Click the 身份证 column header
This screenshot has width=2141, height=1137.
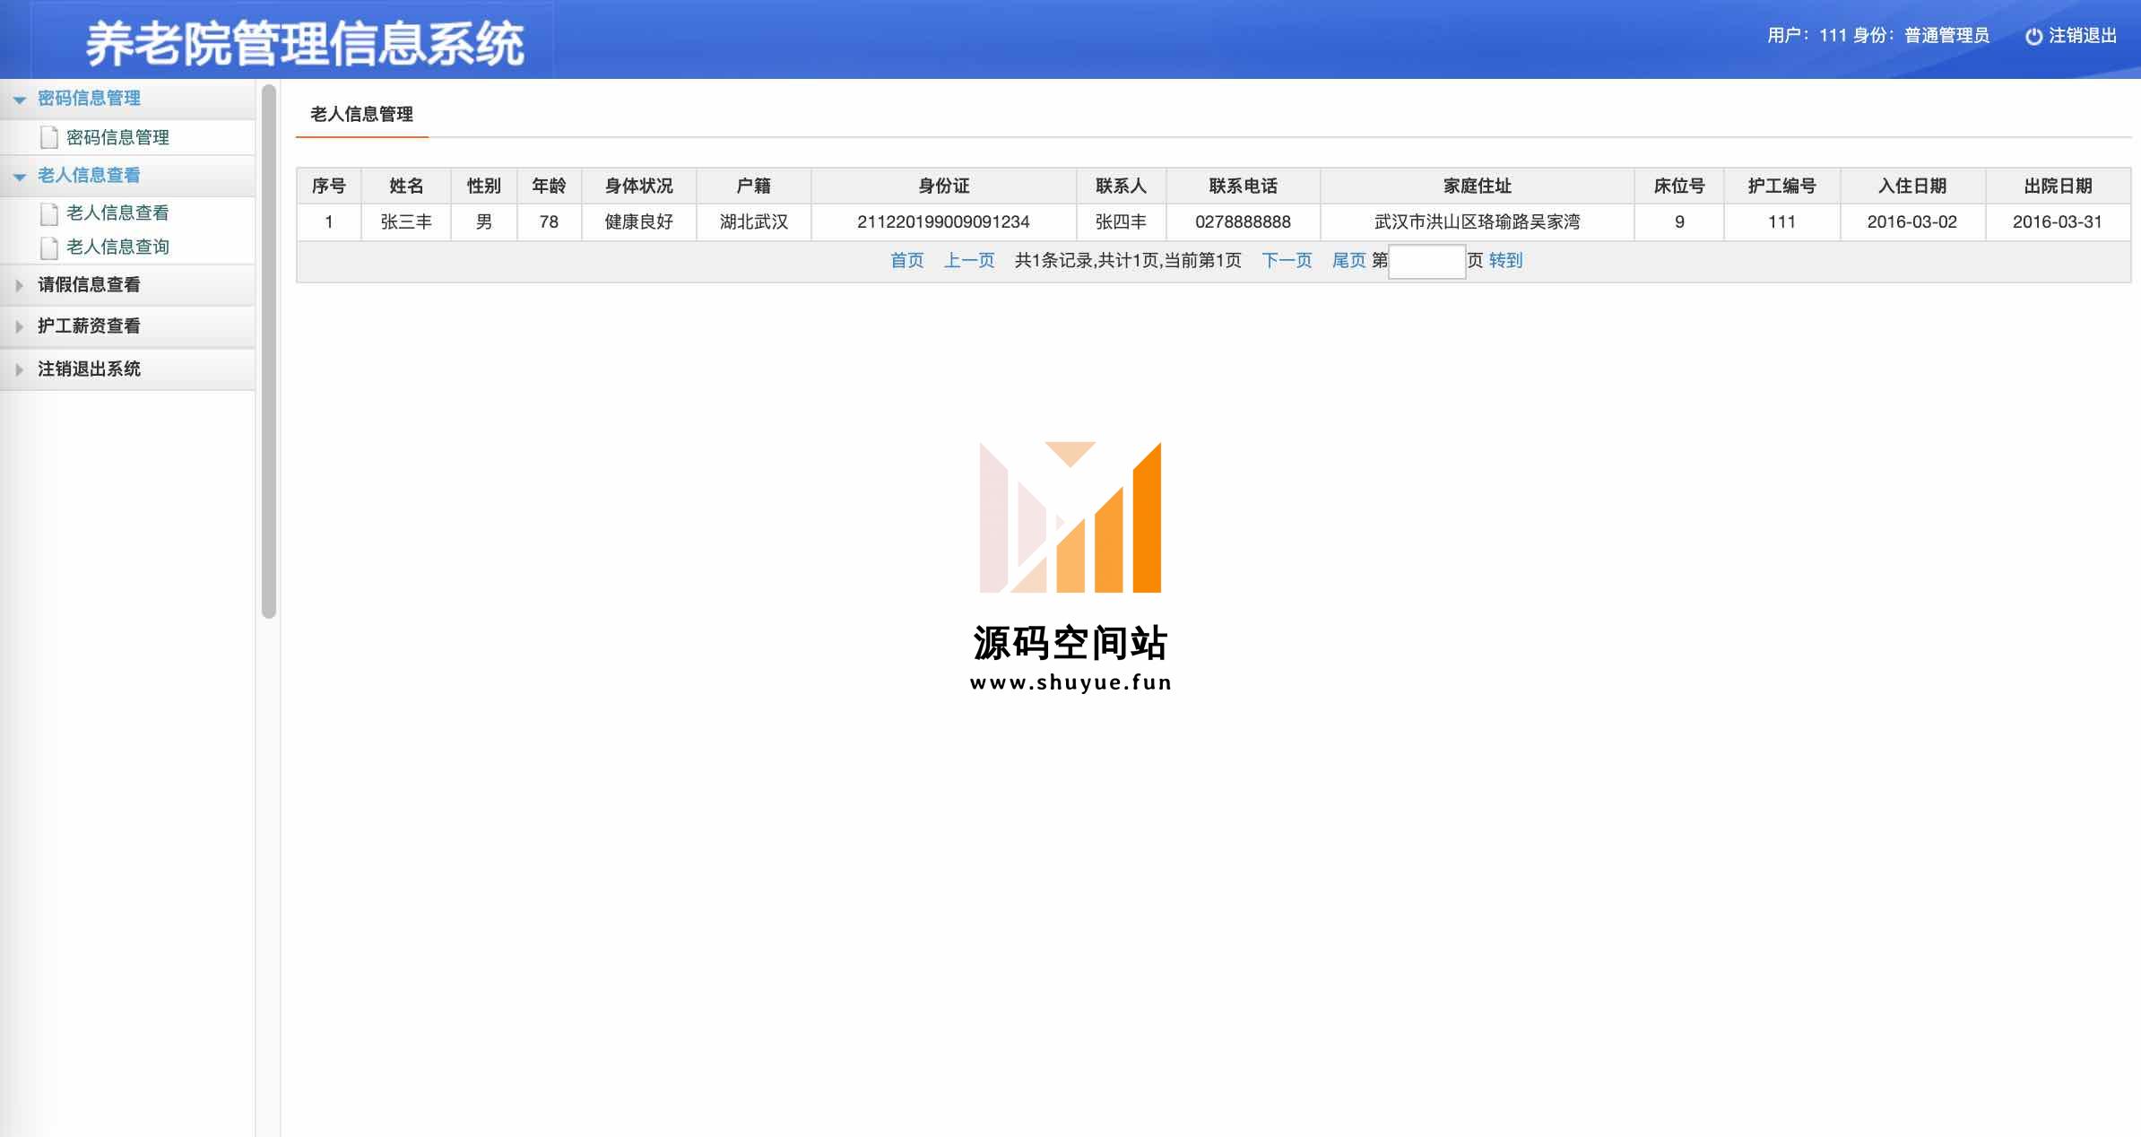(943, 186)
